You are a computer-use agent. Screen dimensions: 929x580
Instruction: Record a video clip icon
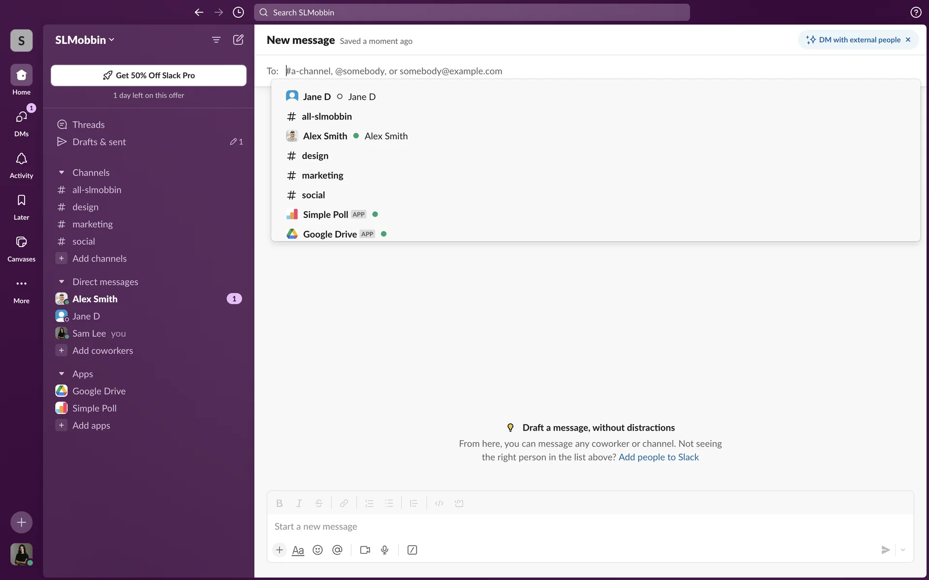coord(365,550)
